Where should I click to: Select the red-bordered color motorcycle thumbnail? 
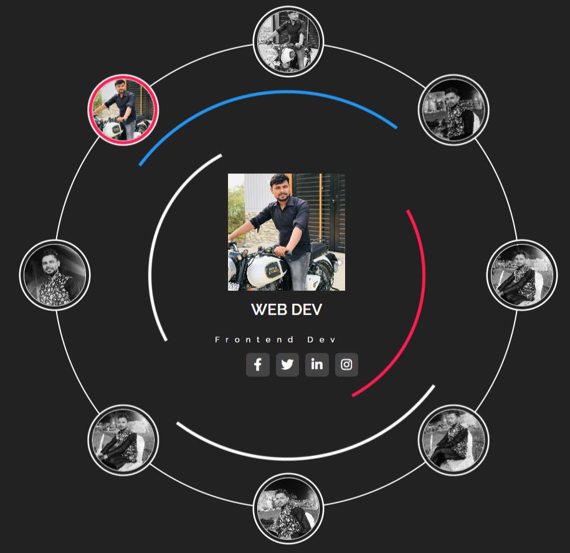point(123,110)
